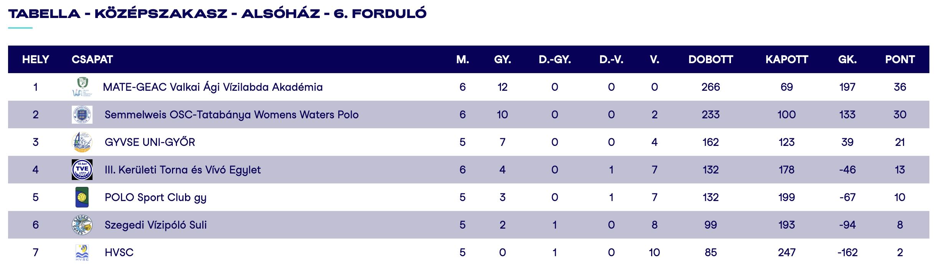Click the POLO Sport Club ball logo
The width and height of the screenshot is (939, 278).
pos(82,197)
